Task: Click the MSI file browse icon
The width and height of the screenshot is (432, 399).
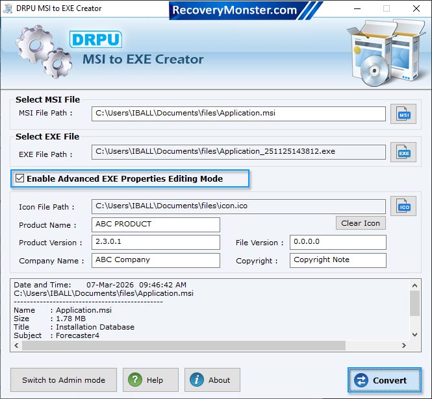Action: [403, 114]
